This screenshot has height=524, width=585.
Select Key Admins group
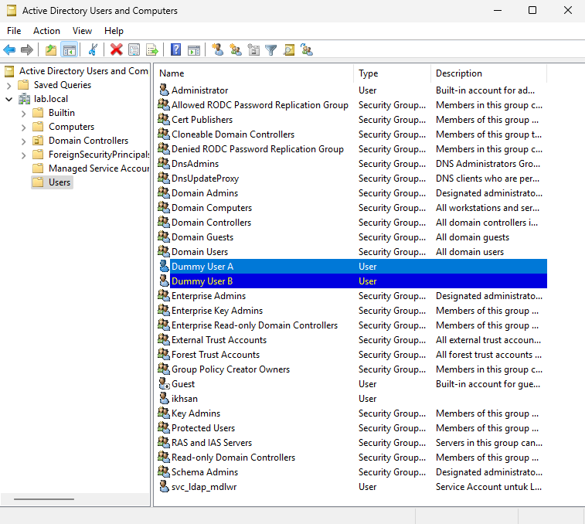[196, 413]
